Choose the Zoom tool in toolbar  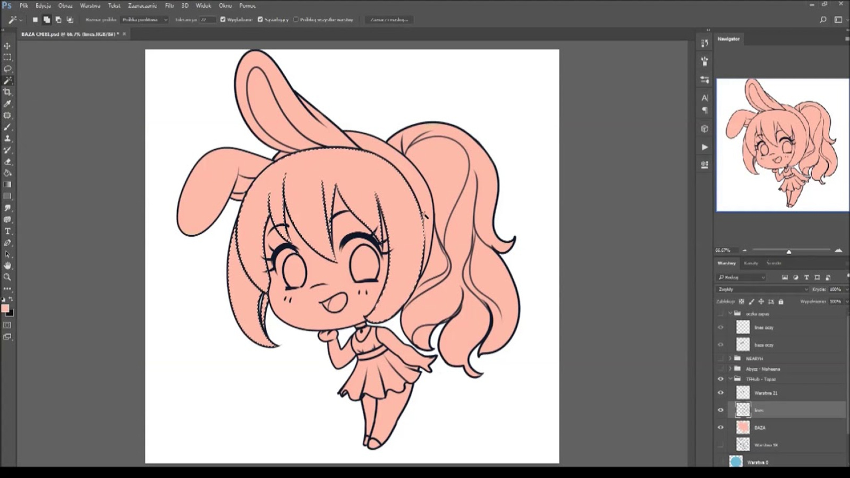pos(7,277)
